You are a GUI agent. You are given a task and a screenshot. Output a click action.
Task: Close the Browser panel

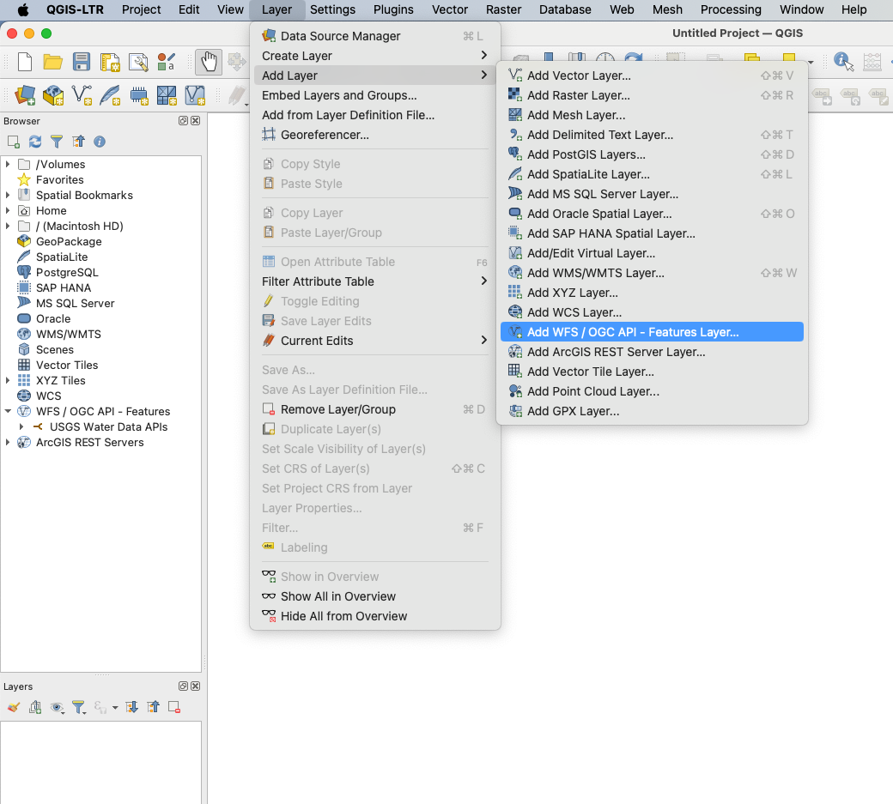tap(196, 121)
